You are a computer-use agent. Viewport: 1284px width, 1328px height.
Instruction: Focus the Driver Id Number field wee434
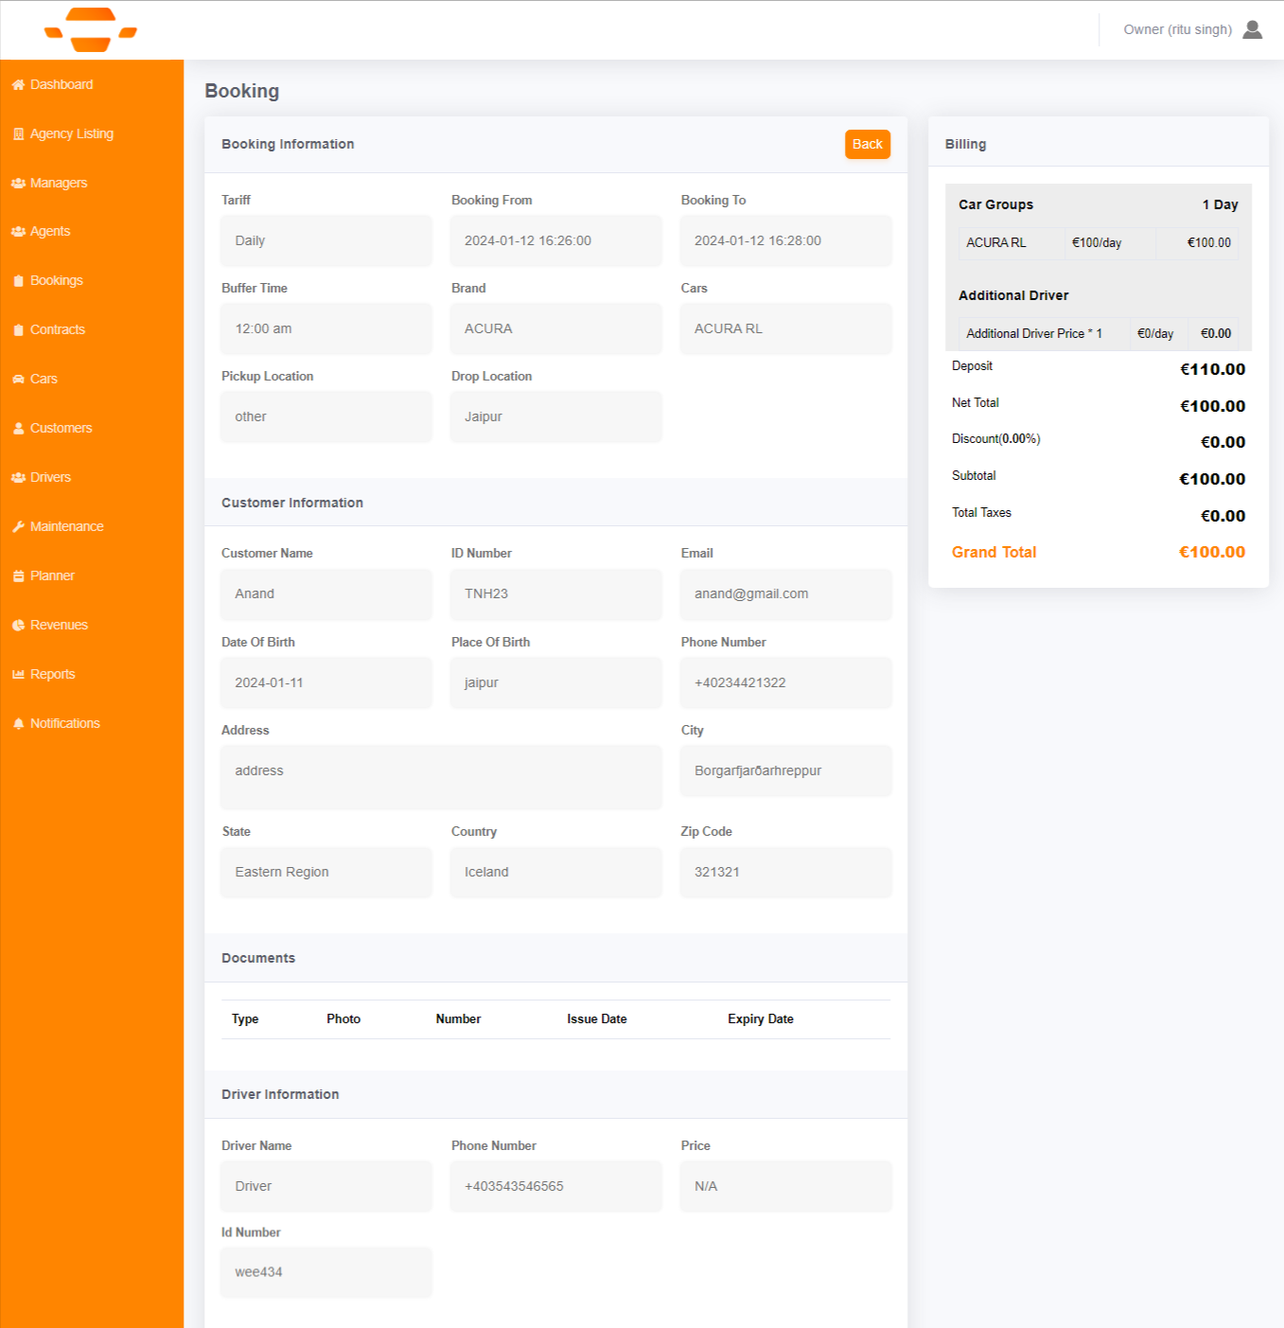point(326,1272)
